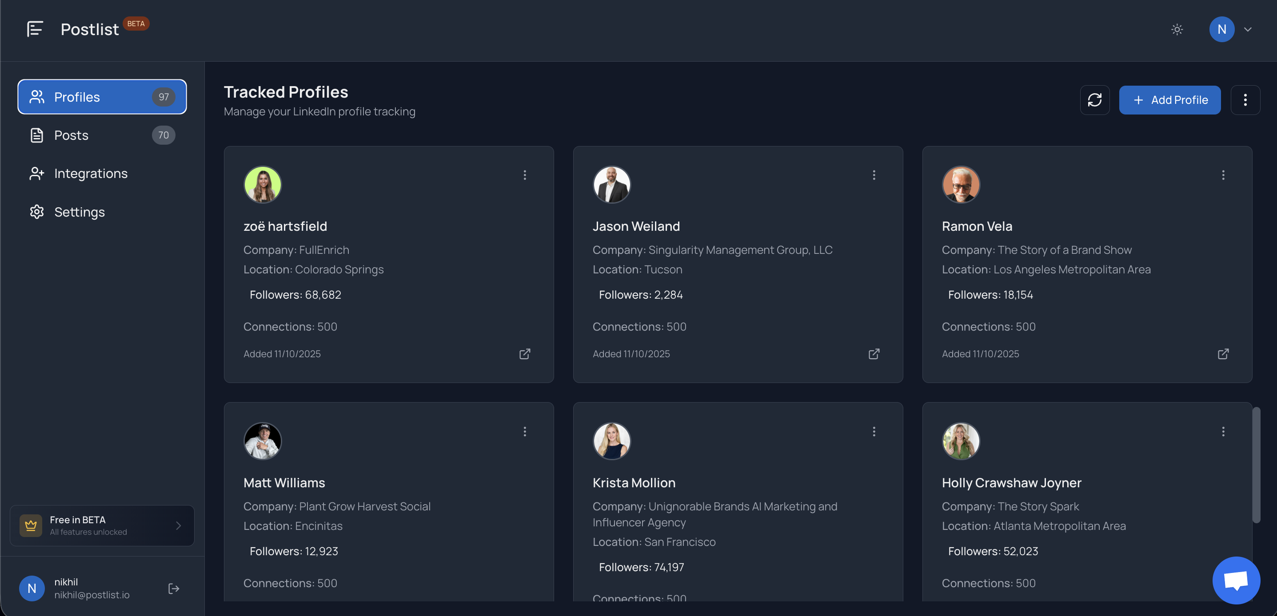This screenshot has width=1277, height=616.
Task: Expand account dropdown chevron at top right
Action: click(1248, 29)
